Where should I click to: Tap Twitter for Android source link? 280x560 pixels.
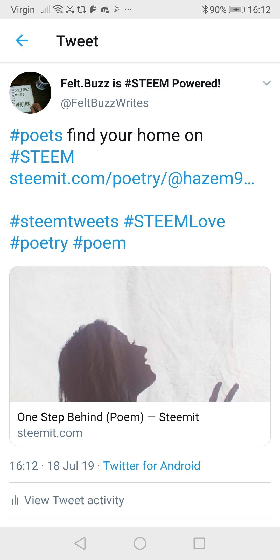tap(152, 466)
